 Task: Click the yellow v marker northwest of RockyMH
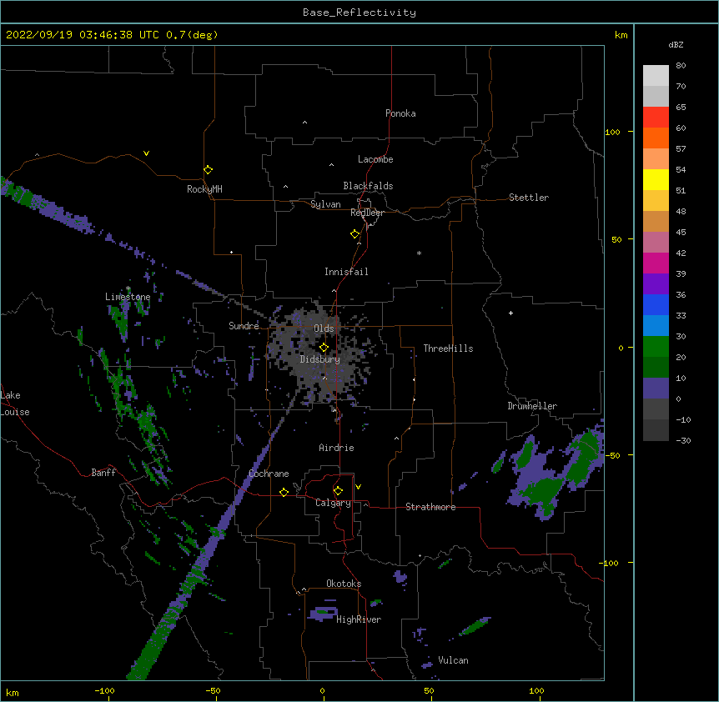(146, 153)
